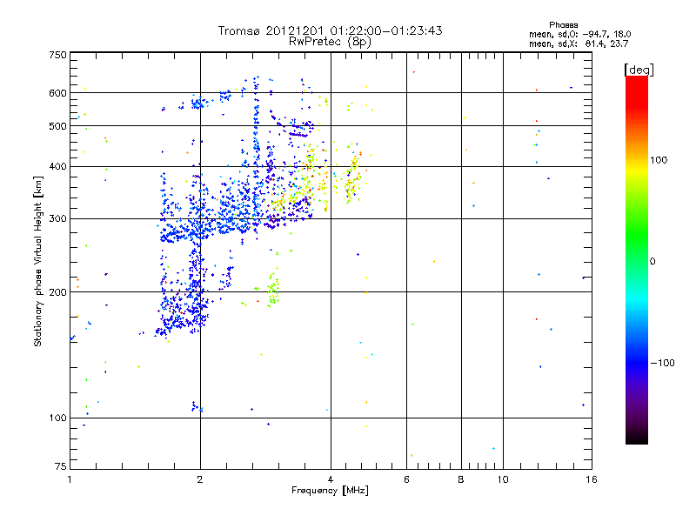This screenshot has width=696, height=522.
Task: Click the black bottom of the phase colorbar
Action: click(637, 438)
